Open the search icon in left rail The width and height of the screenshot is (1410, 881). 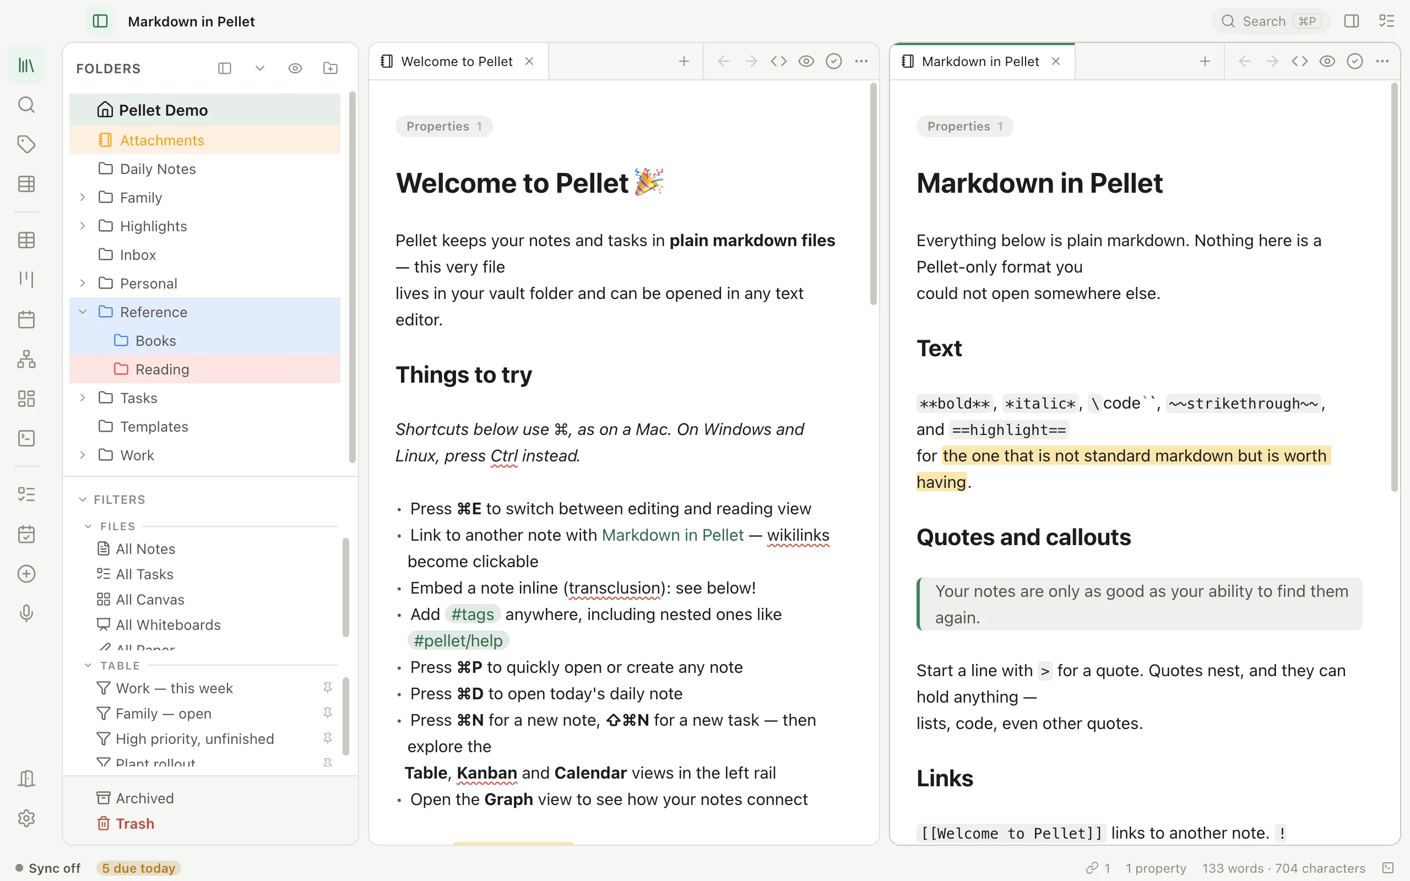pos(26,105)
